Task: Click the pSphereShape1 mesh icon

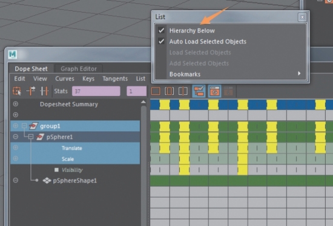Action: [x=47, y=181]
